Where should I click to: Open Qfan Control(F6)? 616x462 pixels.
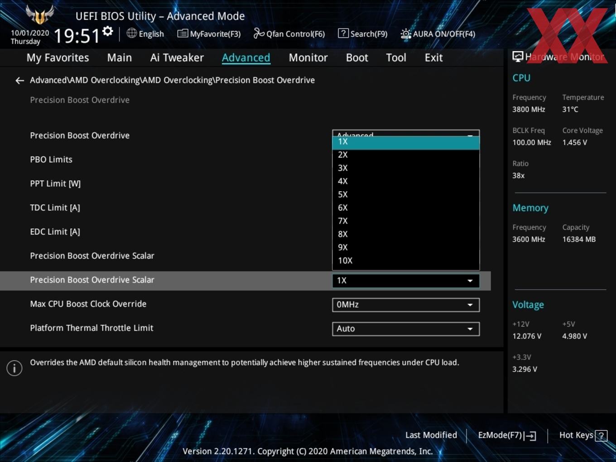click(x=289, y=34)
